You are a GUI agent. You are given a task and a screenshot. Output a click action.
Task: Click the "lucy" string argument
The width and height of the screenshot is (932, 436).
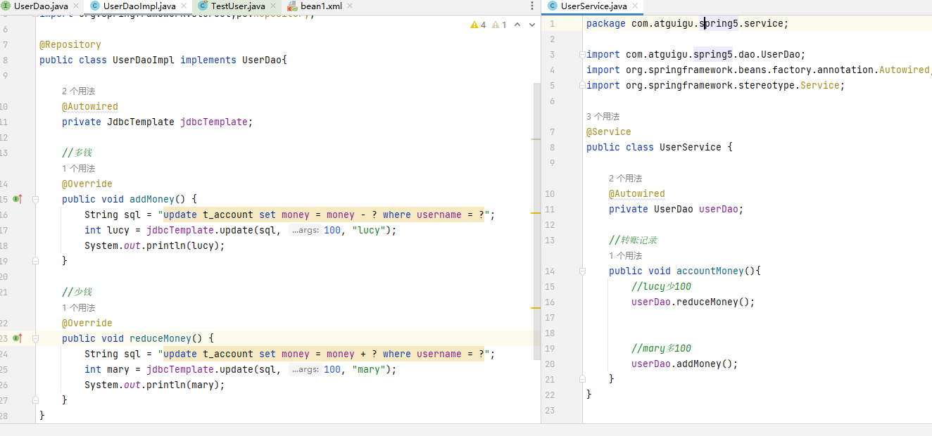369,230
